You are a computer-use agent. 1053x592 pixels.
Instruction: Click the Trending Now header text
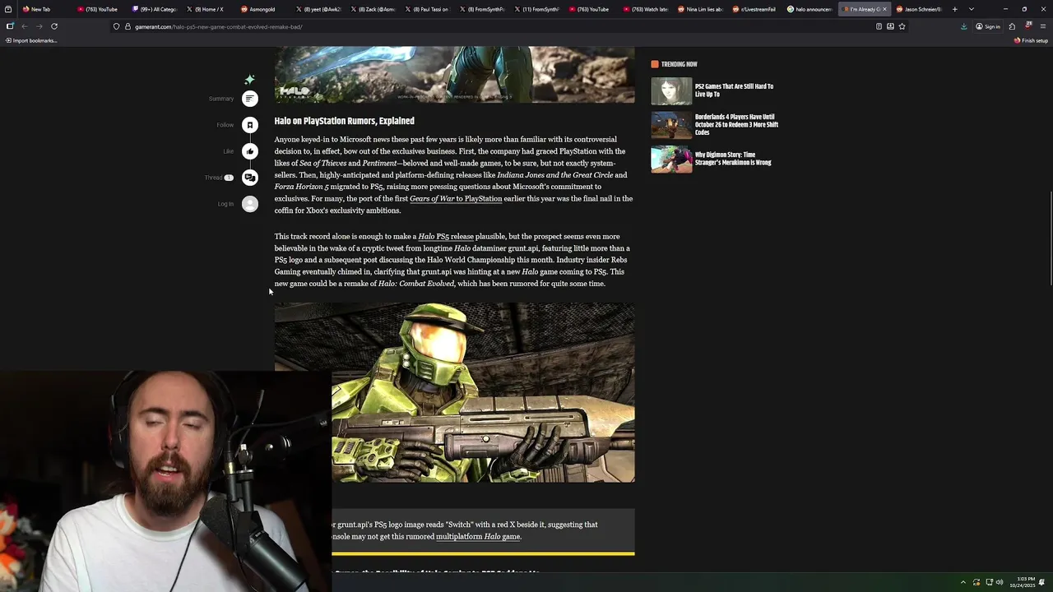(x=679, y=64)
